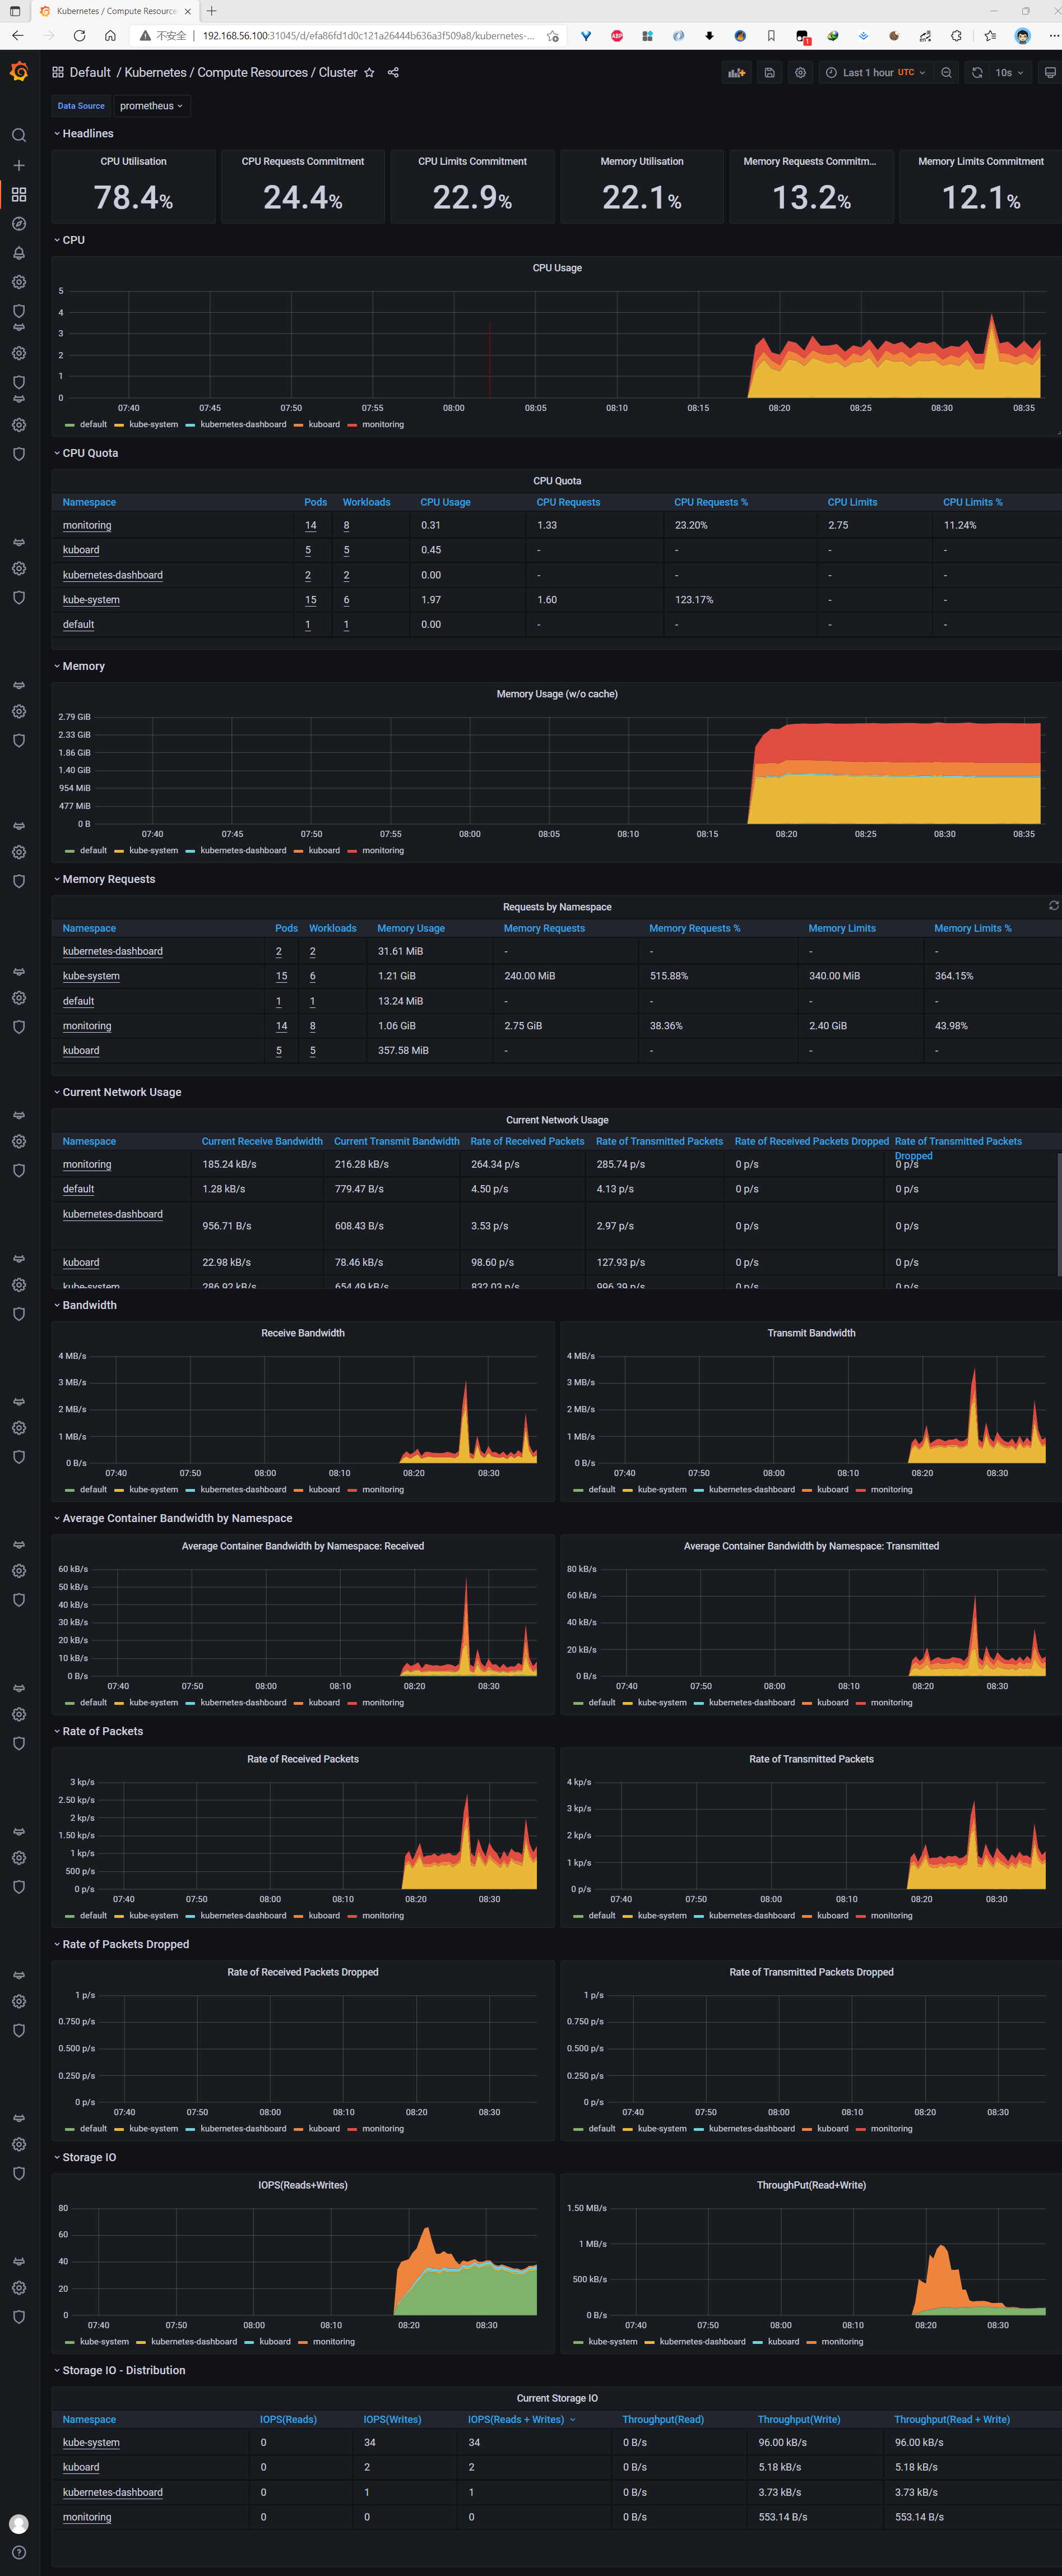Screen dimensions: 1062x2576
Task: Open 'kuboard' link in Current Storage IO table
Action: [x=81, y=2468]
